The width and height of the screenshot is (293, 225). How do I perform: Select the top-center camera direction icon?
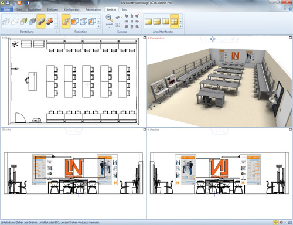[132, 16]
